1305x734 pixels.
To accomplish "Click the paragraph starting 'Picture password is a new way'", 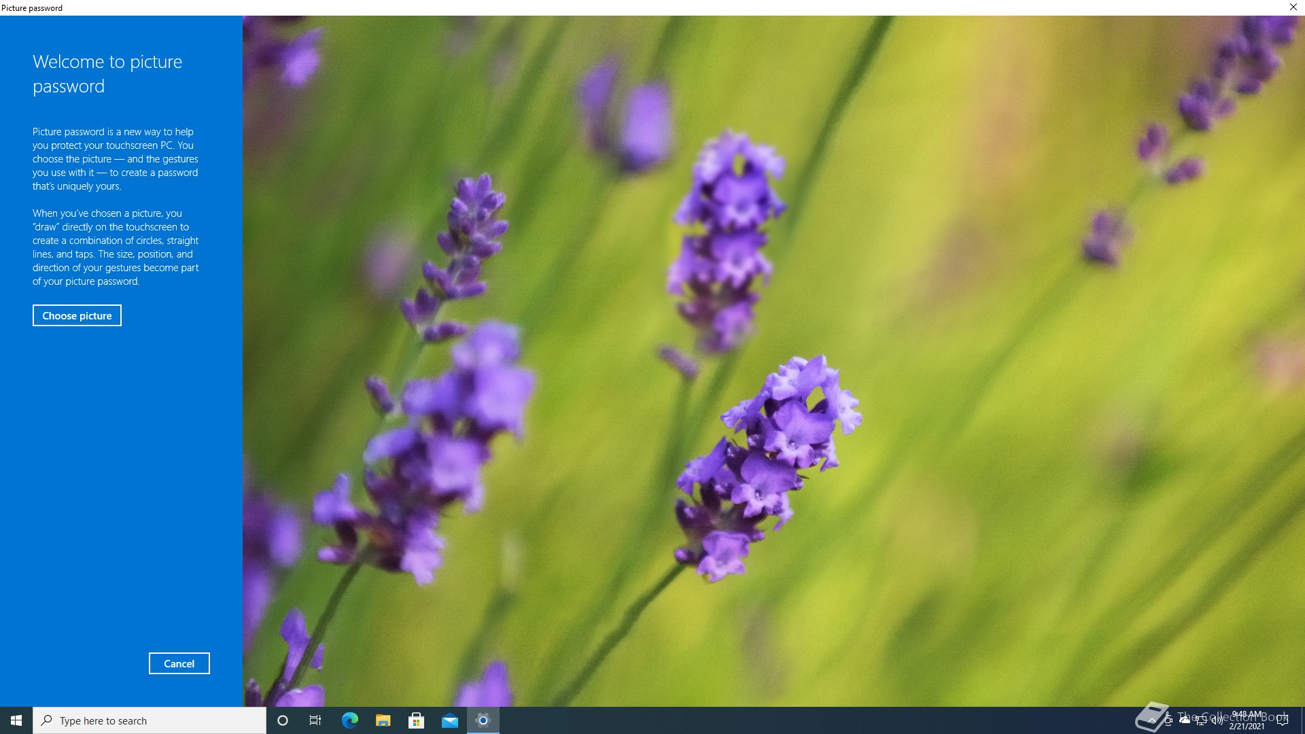I will tap(116, 159).
